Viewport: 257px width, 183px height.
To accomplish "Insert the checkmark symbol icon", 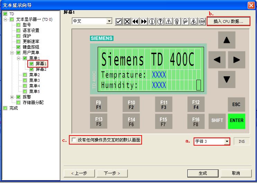I will (x=119, y=21).
